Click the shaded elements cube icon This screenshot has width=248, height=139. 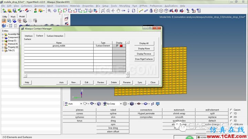132,104
